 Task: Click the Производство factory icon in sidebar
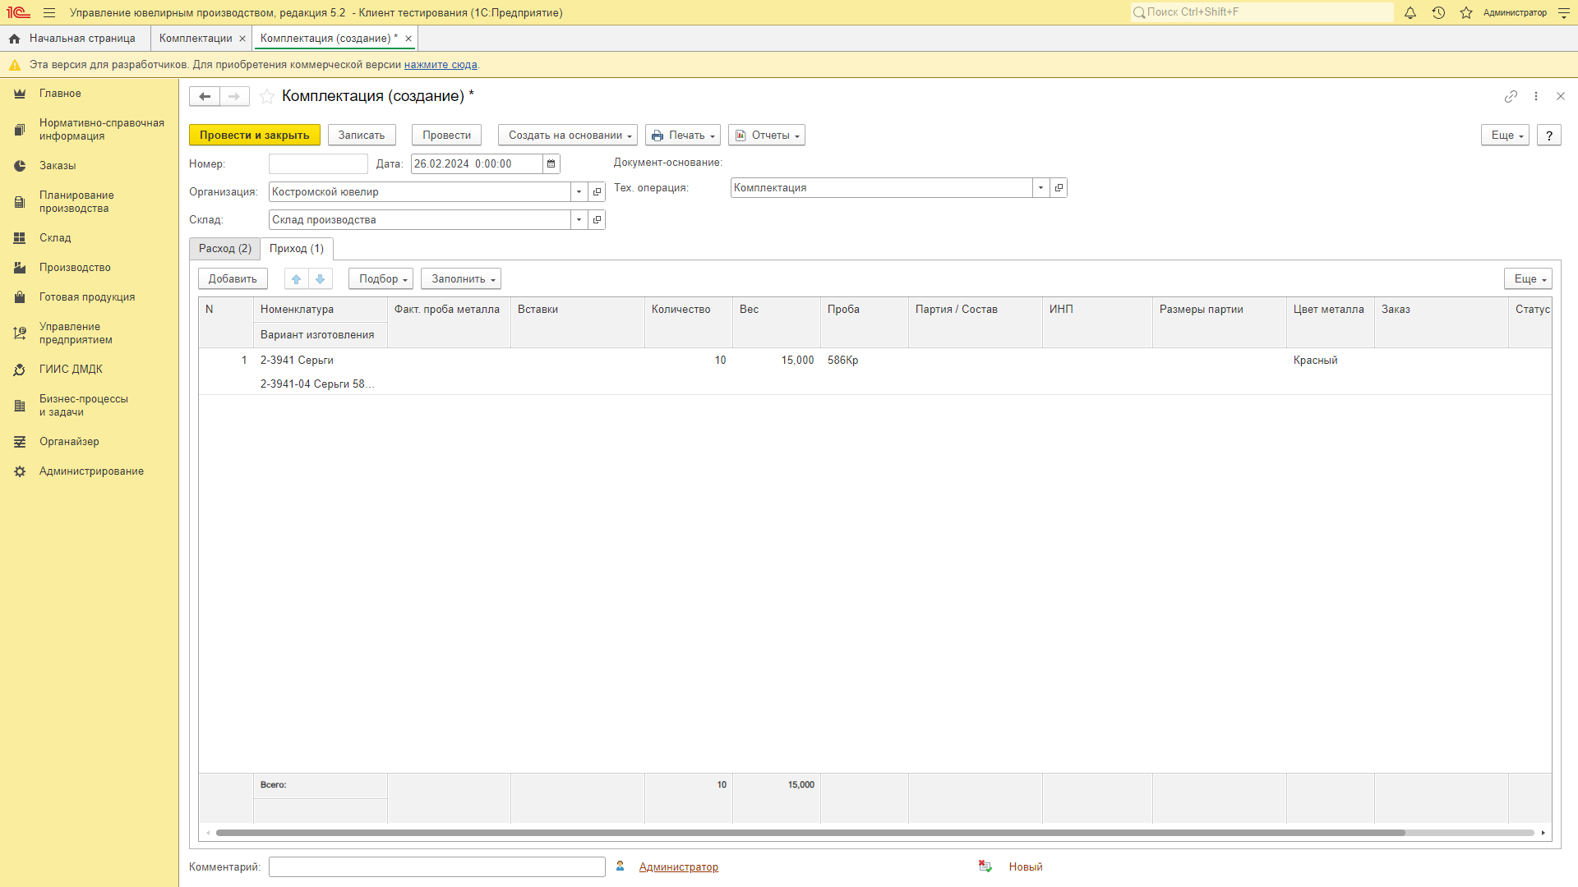20,268
